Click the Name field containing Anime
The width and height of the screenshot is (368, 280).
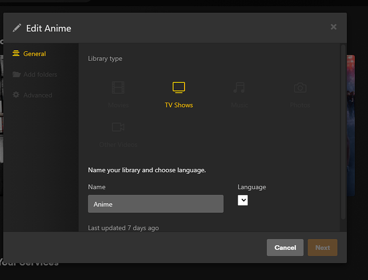pyautogui.click(x=156, y=204)
